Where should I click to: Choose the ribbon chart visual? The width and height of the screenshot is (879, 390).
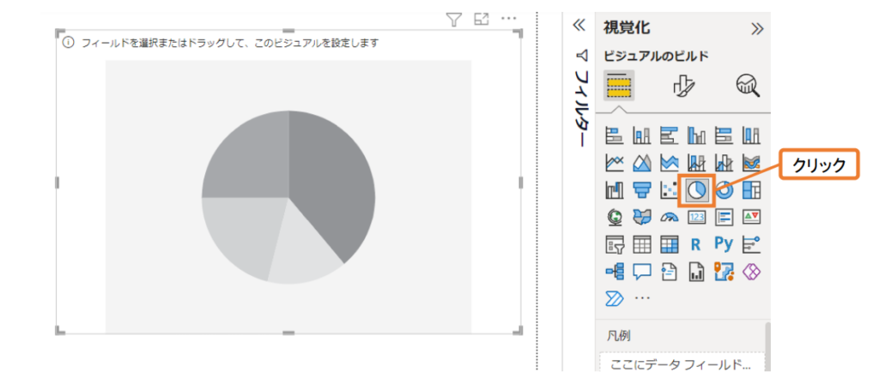coord(751,163)
